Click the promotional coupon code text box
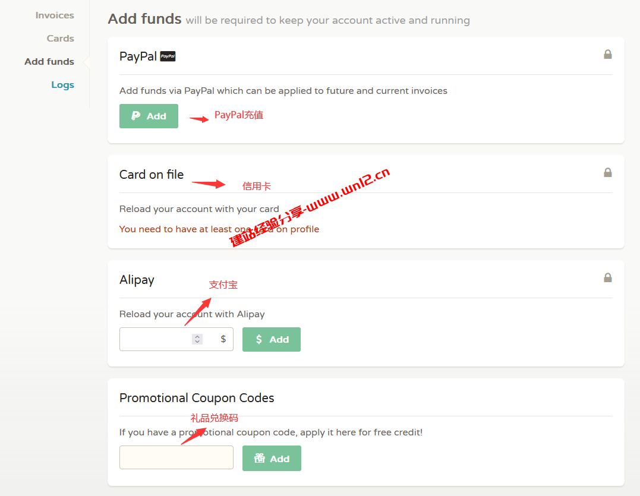 176,458
